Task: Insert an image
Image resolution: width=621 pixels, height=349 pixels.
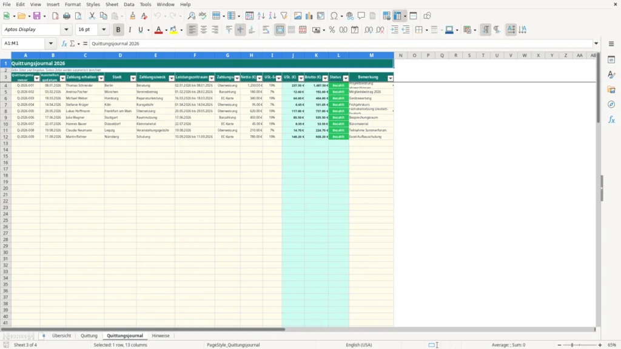Action: click(298, 16)
